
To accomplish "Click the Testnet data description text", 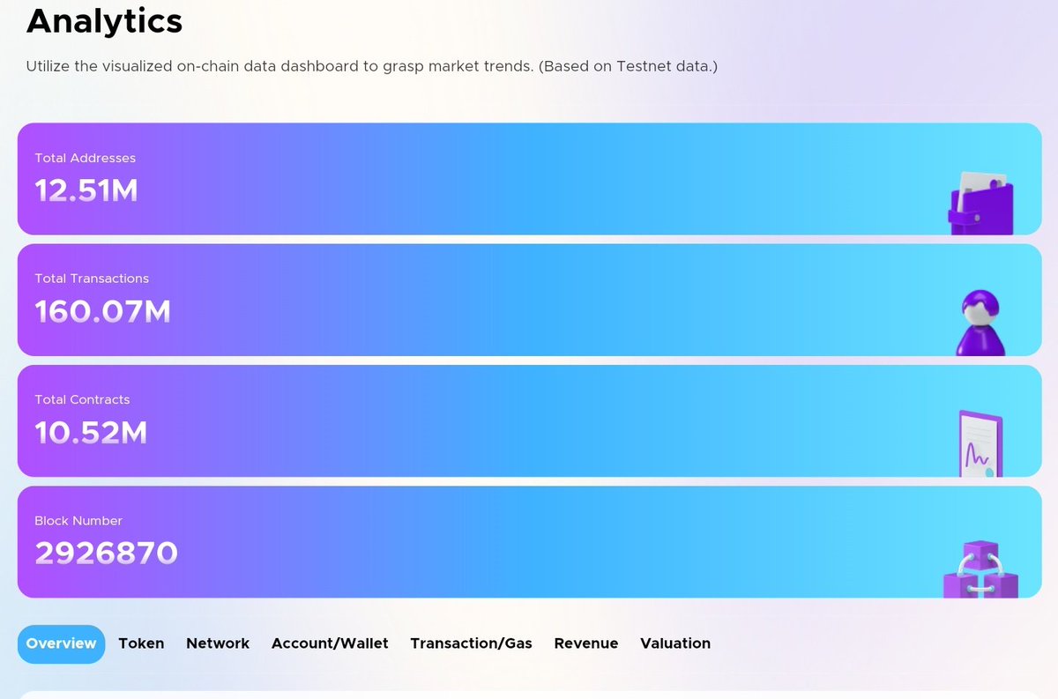I will pyautogui.click(x=372, y=65).
